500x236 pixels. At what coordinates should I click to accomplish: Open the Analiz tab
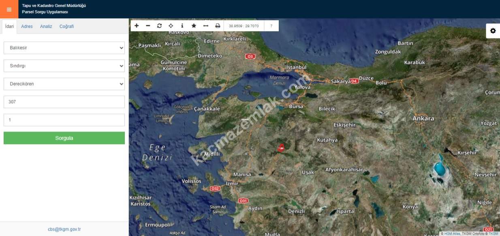pyautogui.click(x=46, y=26)
